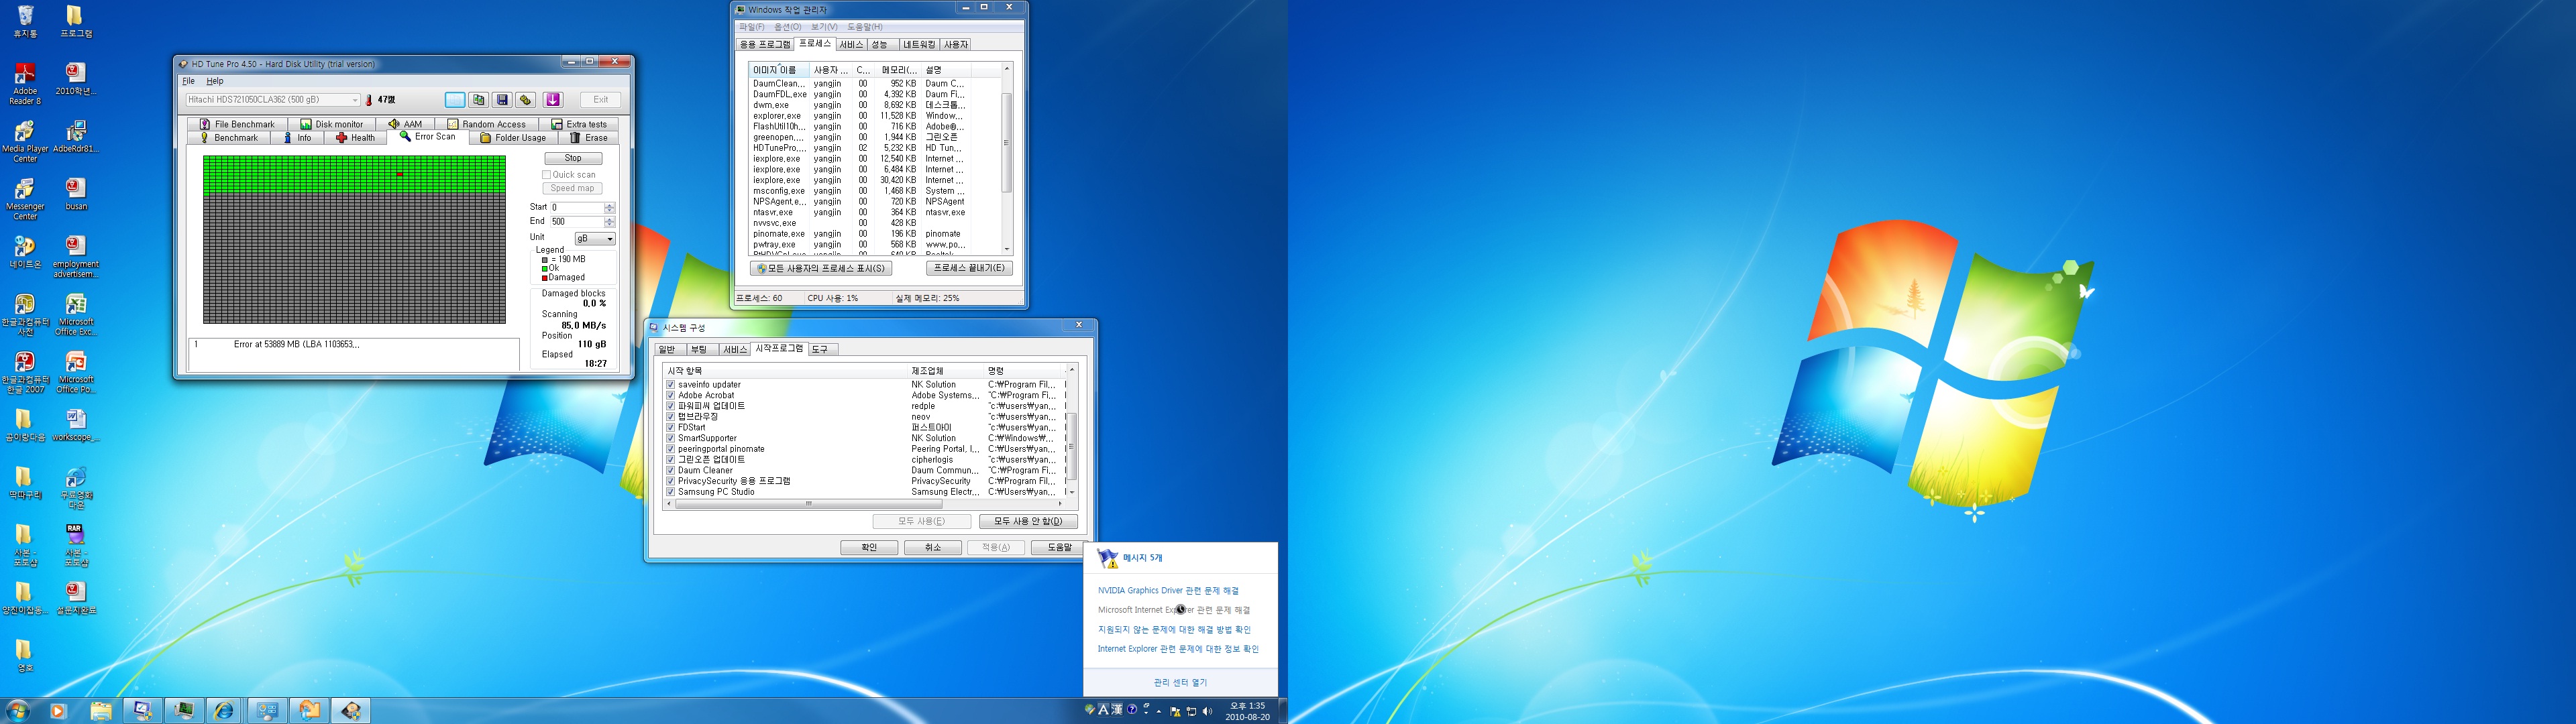The width and height of the screenshot is (2576, 724).
Task: Sort Task Manager by 메모리 column header
Action: (x=898, y=70)
